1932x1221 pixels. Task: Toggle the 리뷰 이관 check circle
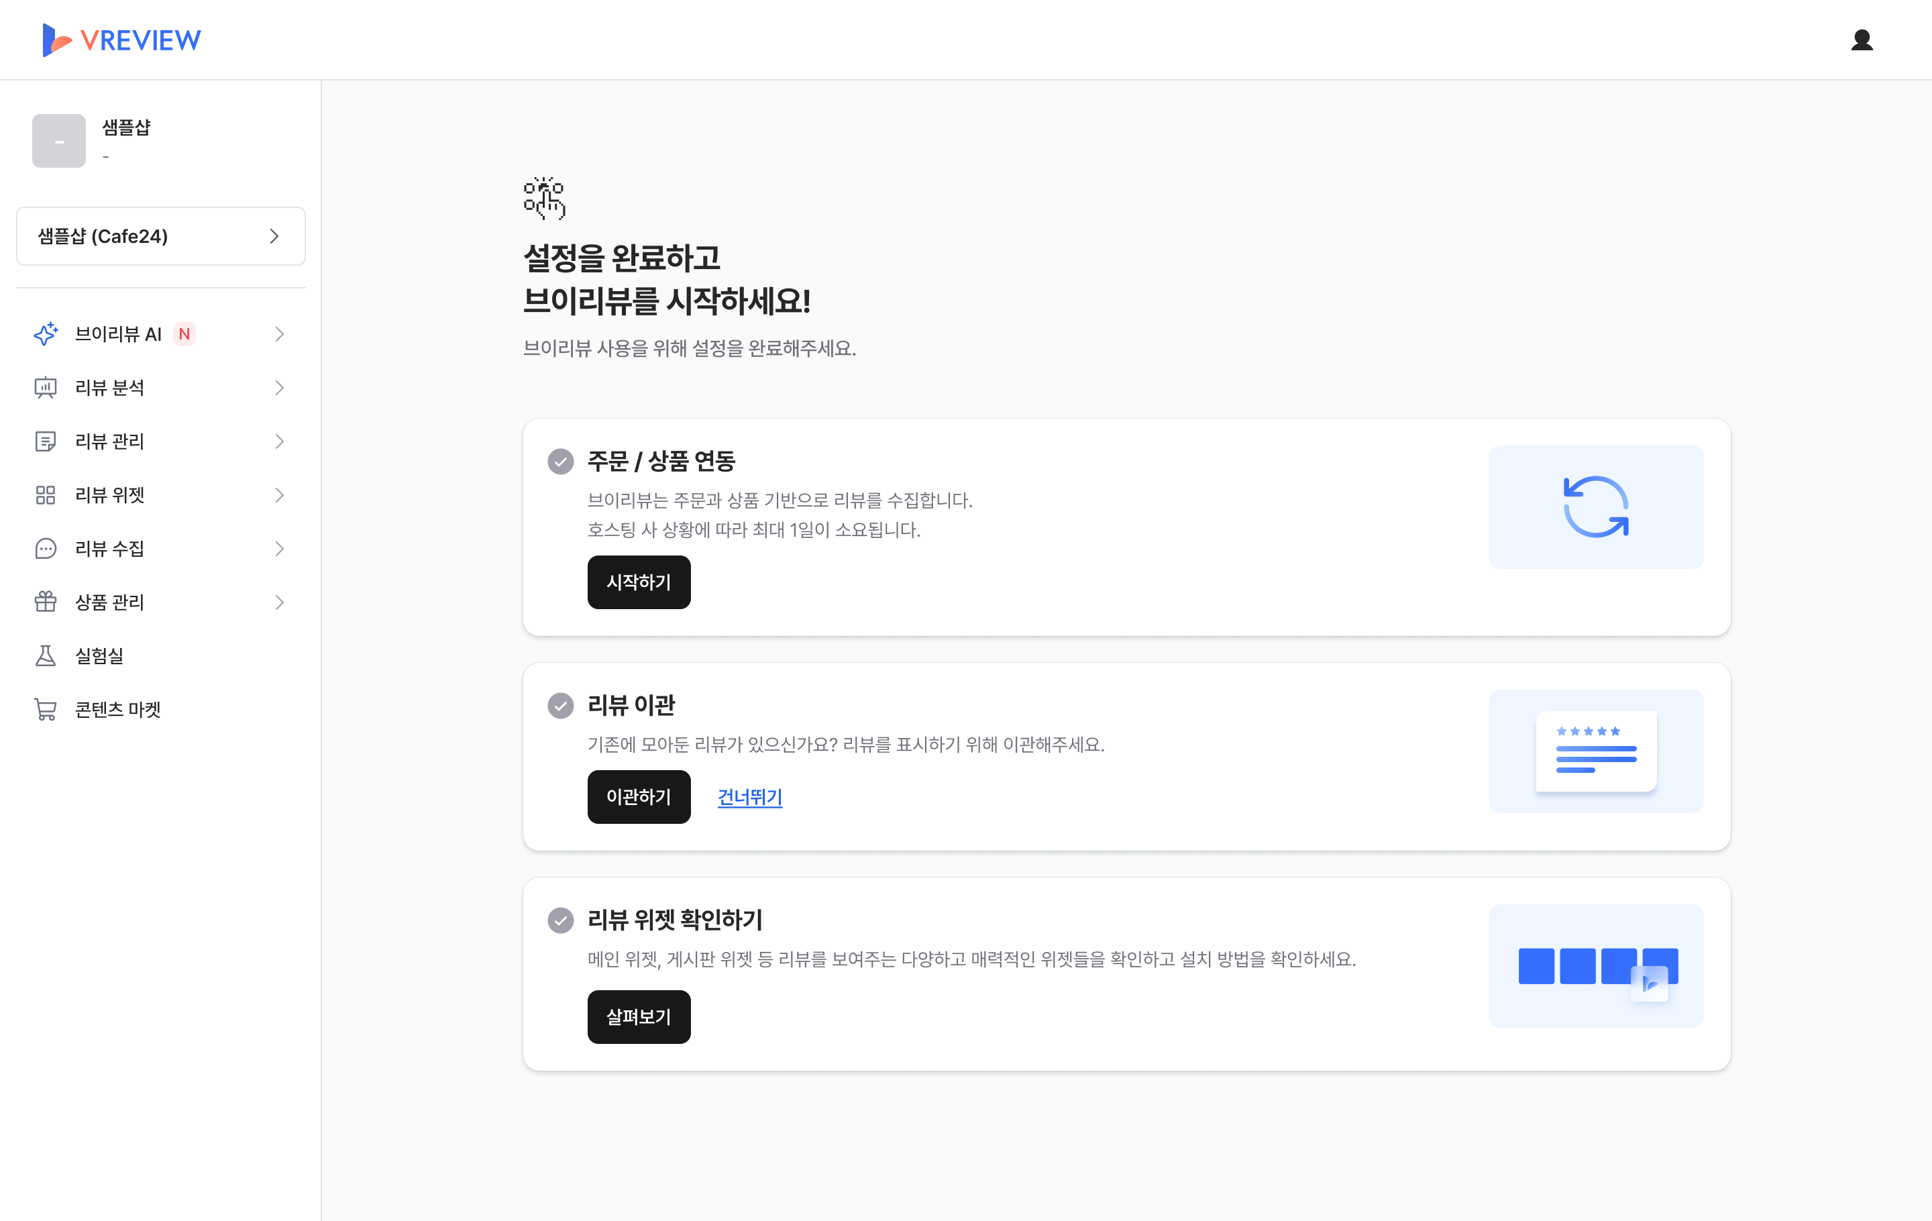561,705
